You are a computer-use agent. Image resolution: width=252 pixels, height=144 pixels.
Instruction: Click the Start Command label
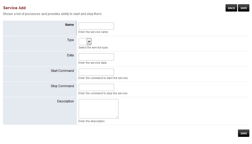point(62,71)
